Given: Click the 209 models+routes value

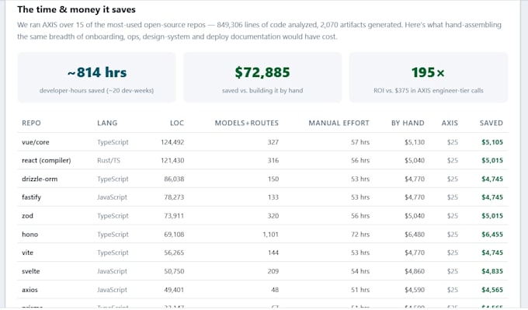Looking at the screenshot, I should pyautogui.click(x=273, y=271).
